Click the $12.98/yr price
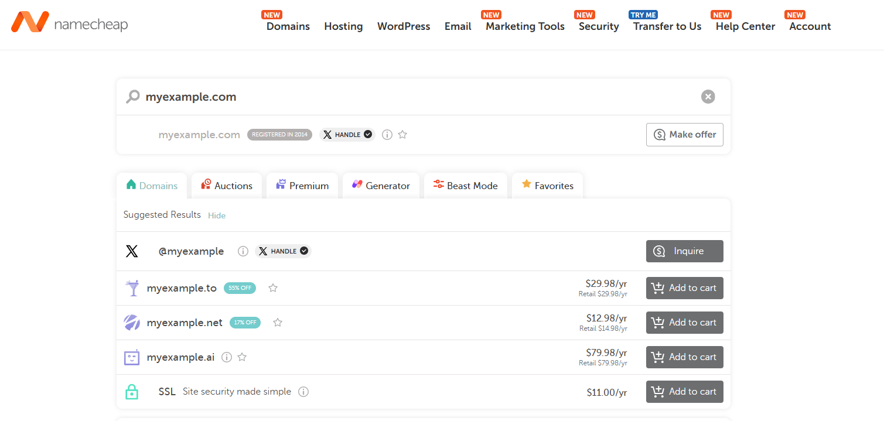884x421 pixels. [606, 318]
